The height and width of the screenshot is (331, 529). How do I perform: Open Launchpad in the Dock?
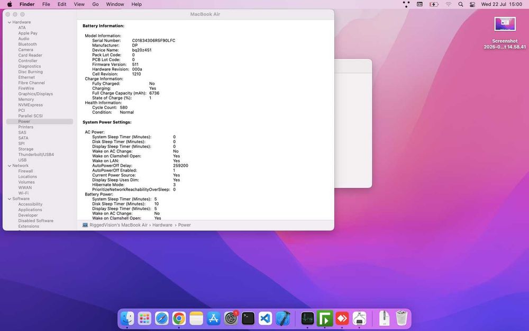pyautogui.click(x=144, y=318)
